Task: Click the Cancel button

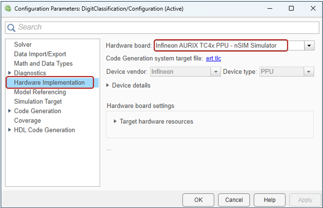Action: [x=234, y=200]
